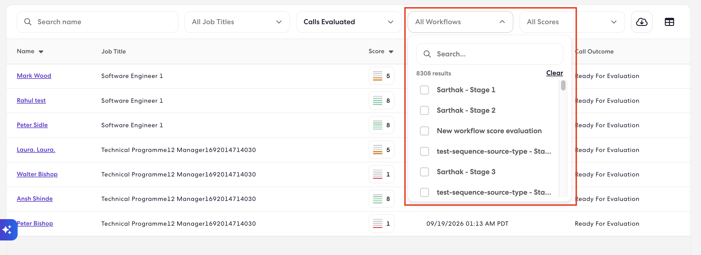701x255 pixels.
Task: Open the All Scores dropdown
Action: [572, 22]
